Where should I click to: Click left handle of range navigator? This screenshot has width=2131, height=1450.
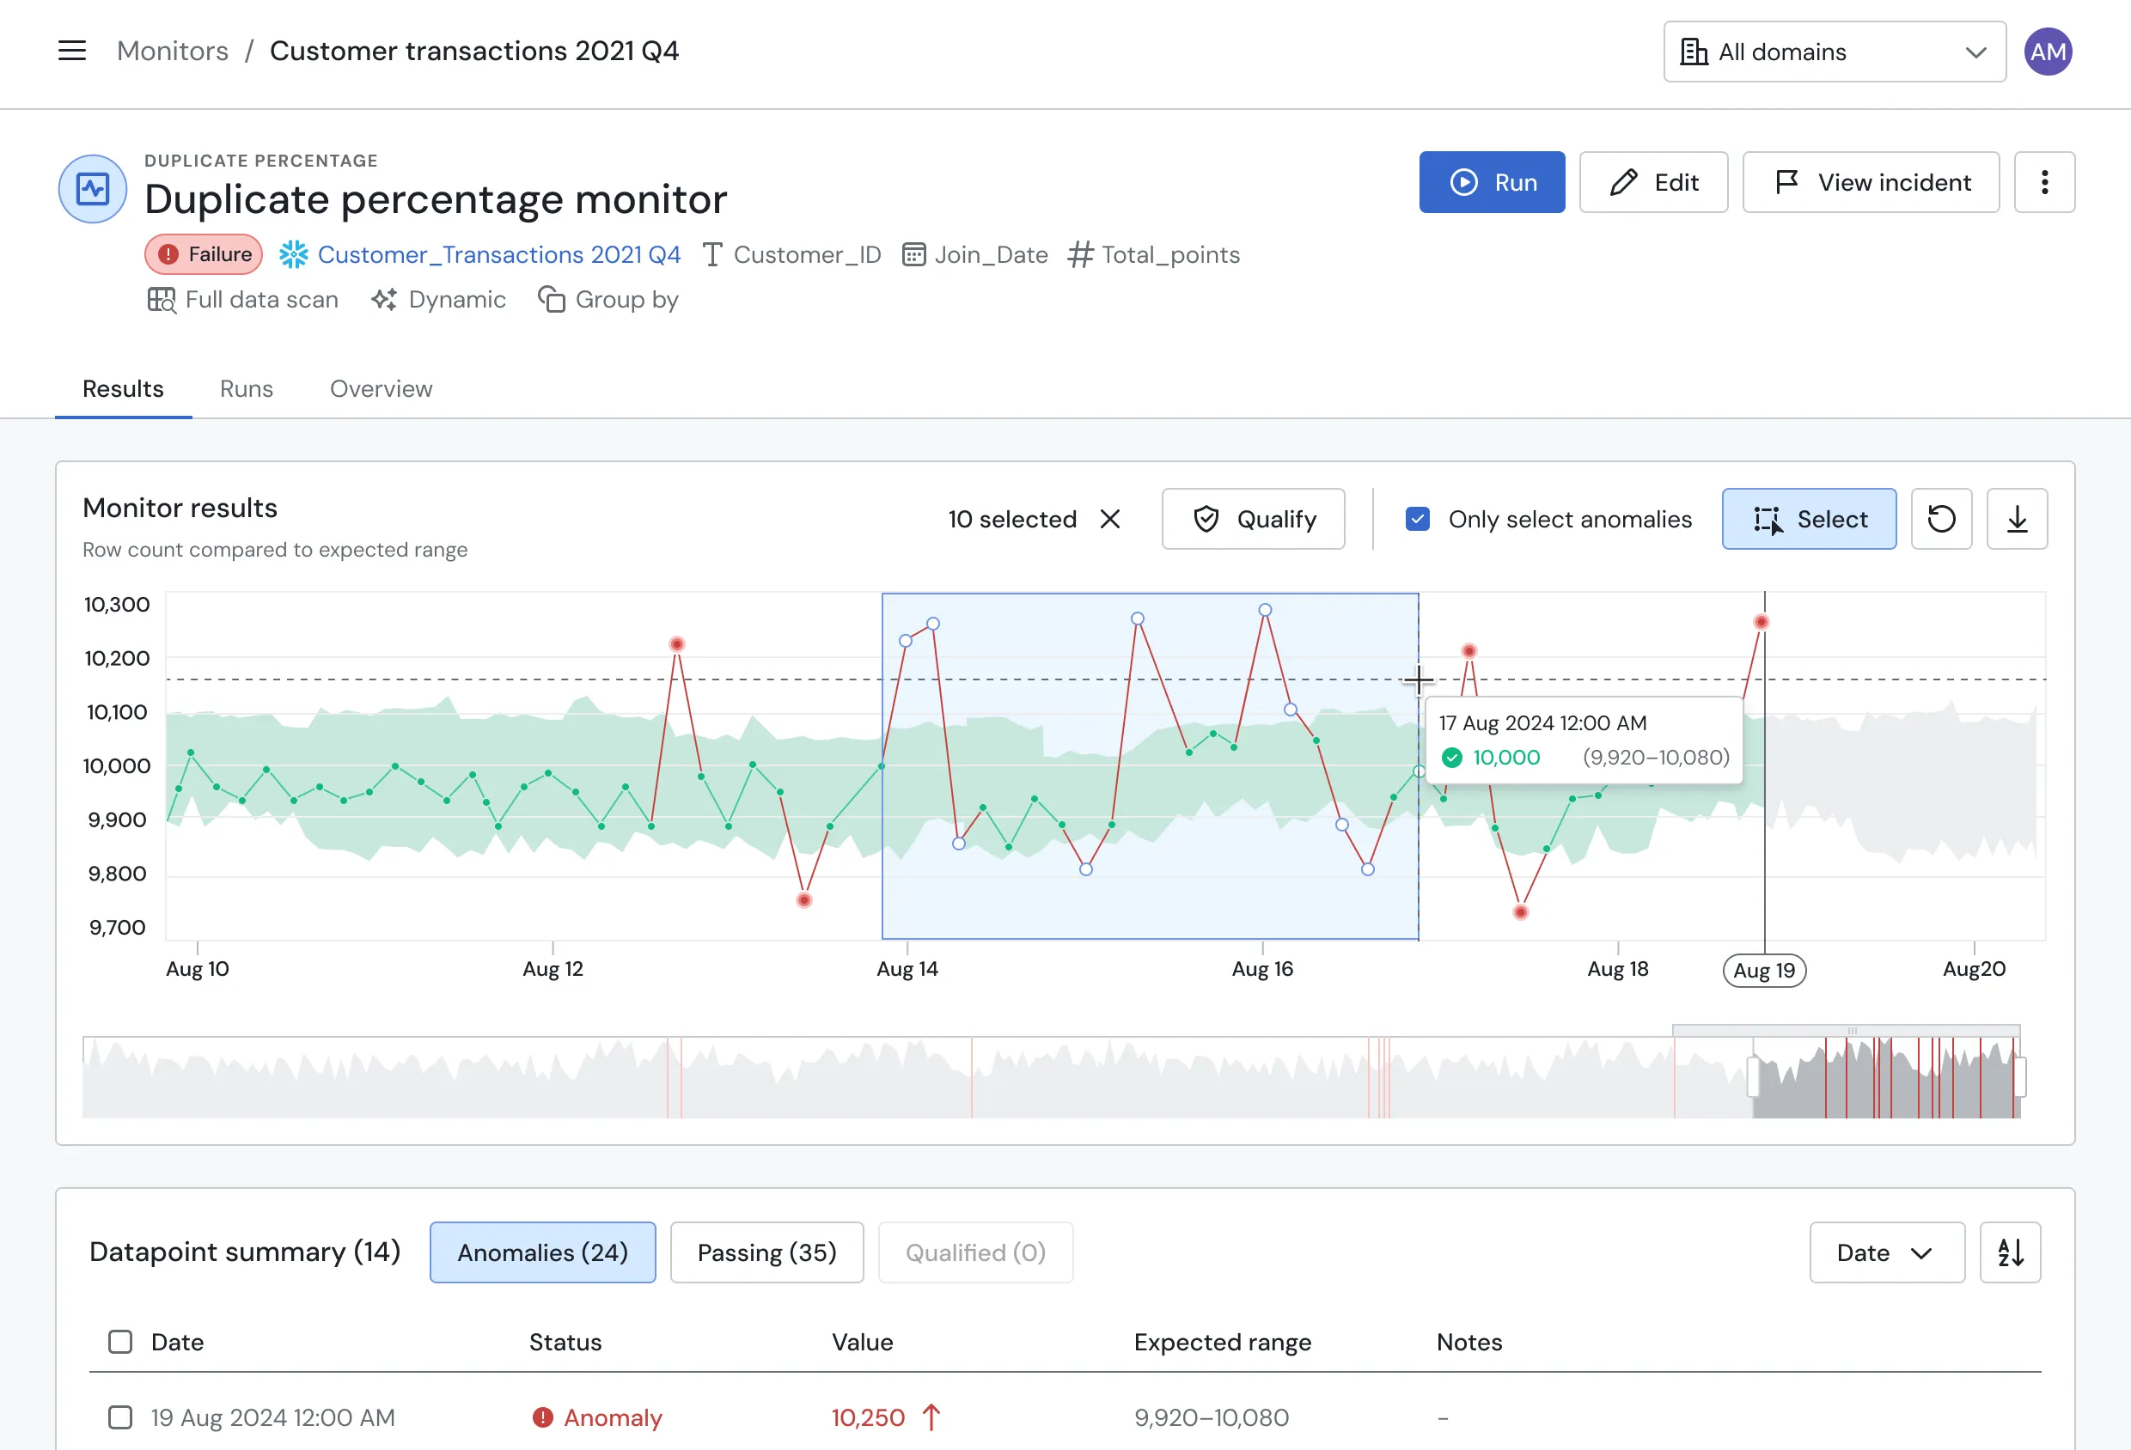1752,1077
